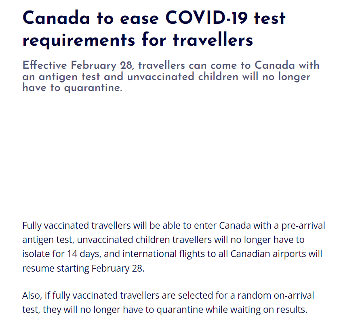Viewport: 362px width, 327px height.
Task: Click the word "pre-arrival" in the first paragraph
Action: click(303, 226)
